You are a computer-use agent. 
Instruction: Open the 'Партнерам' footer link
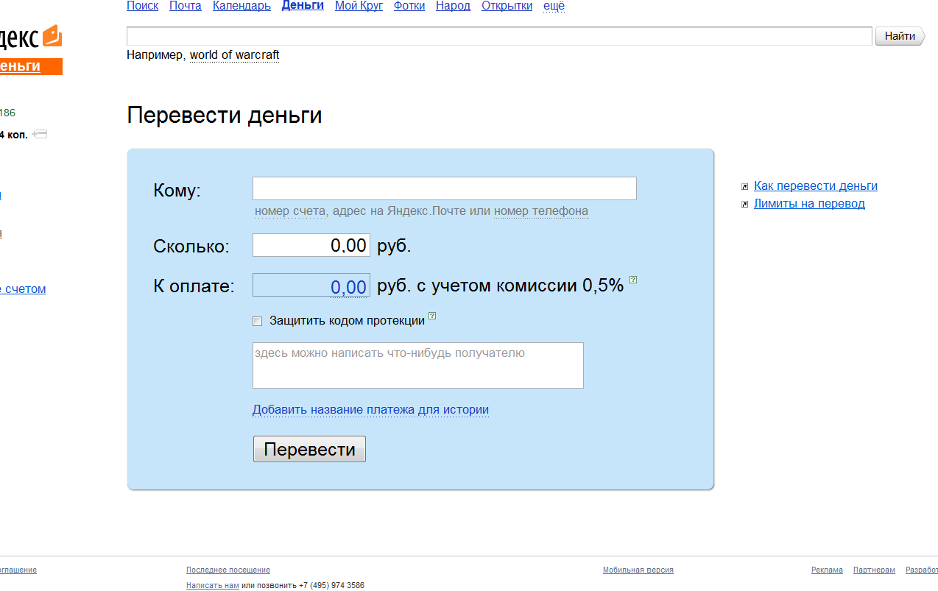(x=874, y=570)
